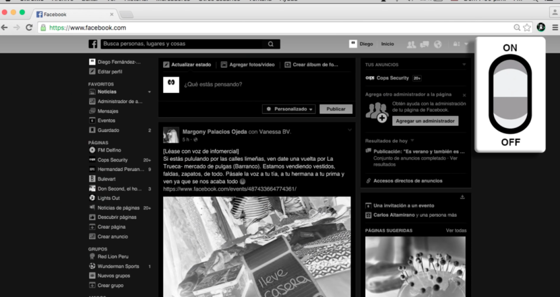This screenshot has height=297, width=560.
Task: Open Noticias de páginas in sidebar
Action: click(120, 208)
